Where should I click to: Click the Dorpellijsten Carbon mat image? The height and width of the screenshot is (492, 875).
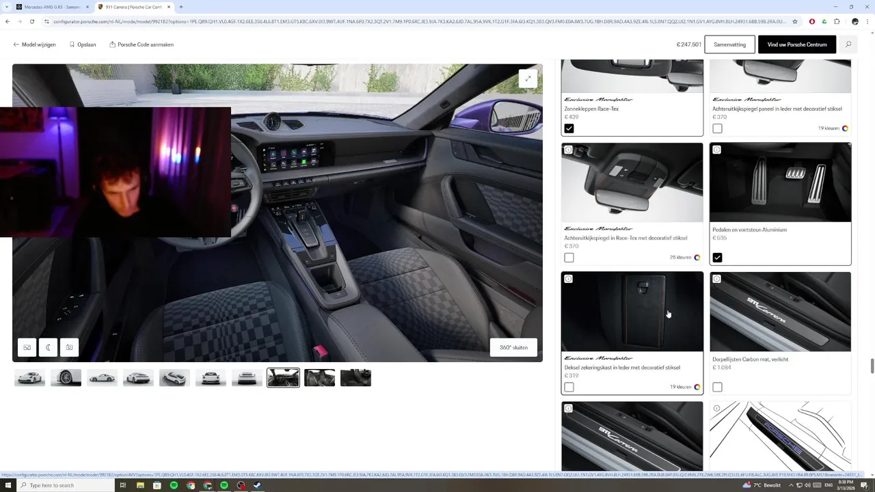(x=781, y=312)
